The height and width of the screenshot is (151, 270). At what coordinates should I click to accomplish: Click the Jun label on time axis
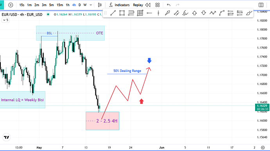pyautogui.click(x=162, y=147)
